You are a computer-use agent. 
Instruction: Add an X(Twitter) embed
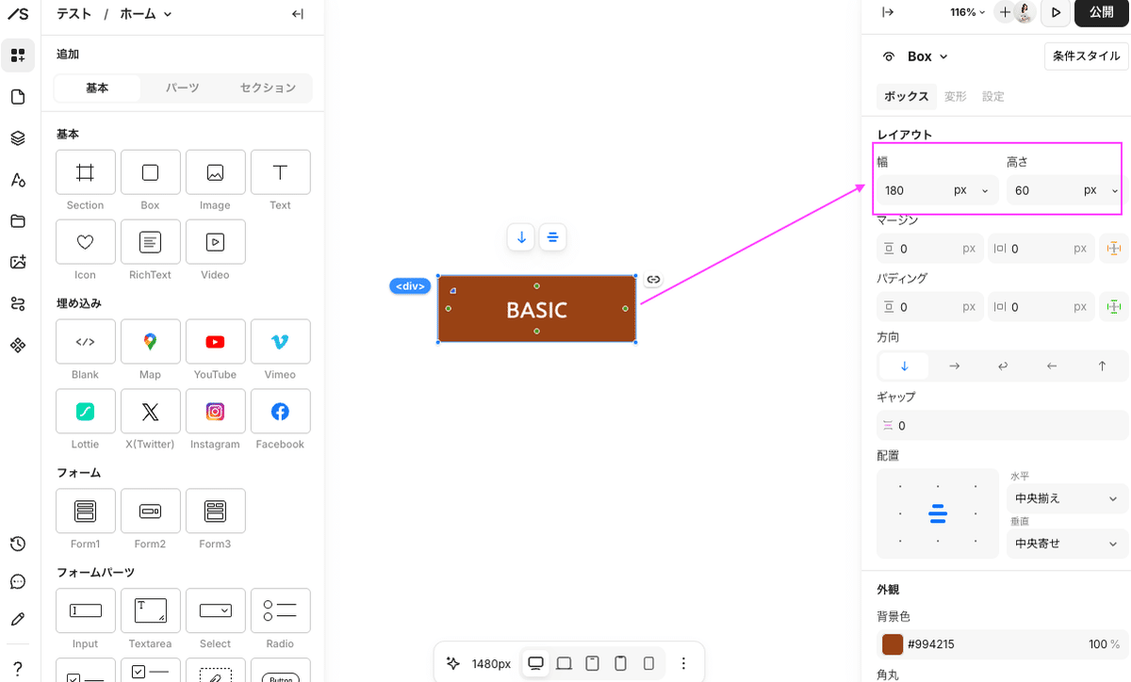coord(151,412)
